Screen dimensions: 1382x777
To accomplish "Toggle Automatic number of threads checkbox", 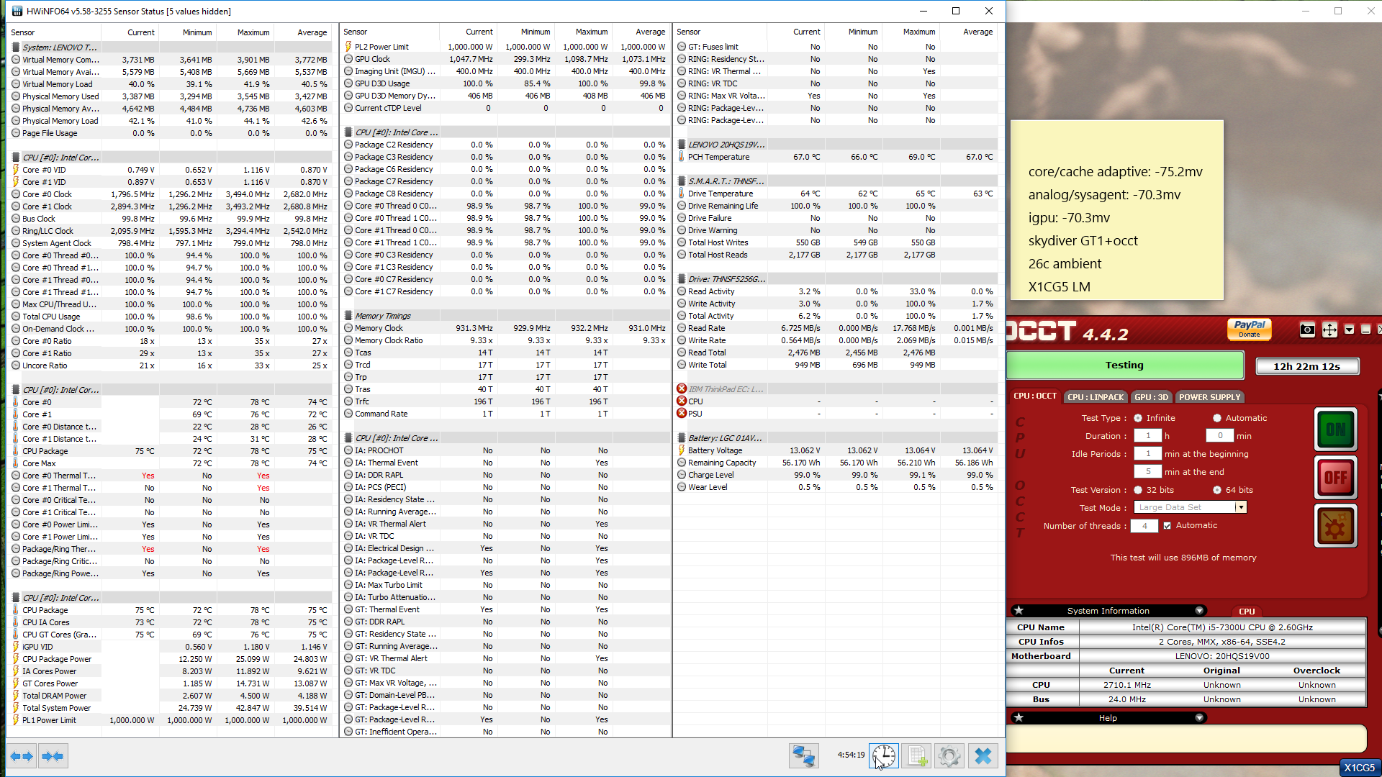I will [1168, 526].
